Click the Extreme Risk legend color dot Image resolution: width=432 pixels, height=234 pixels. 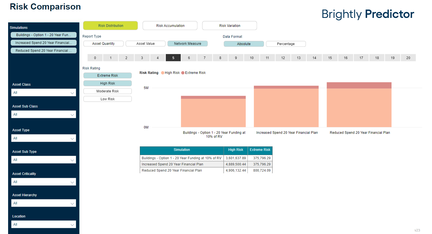(x=183, y=73)
